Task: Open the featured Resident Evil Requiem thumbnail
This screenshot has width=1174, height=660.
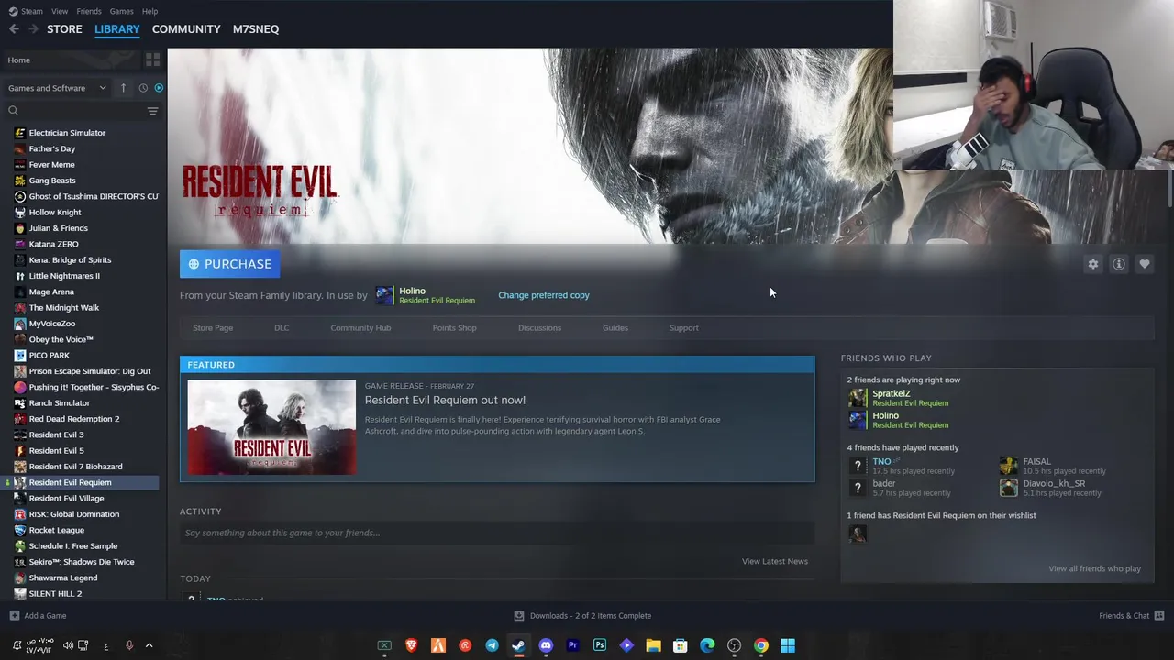Action: pos(271,427)
